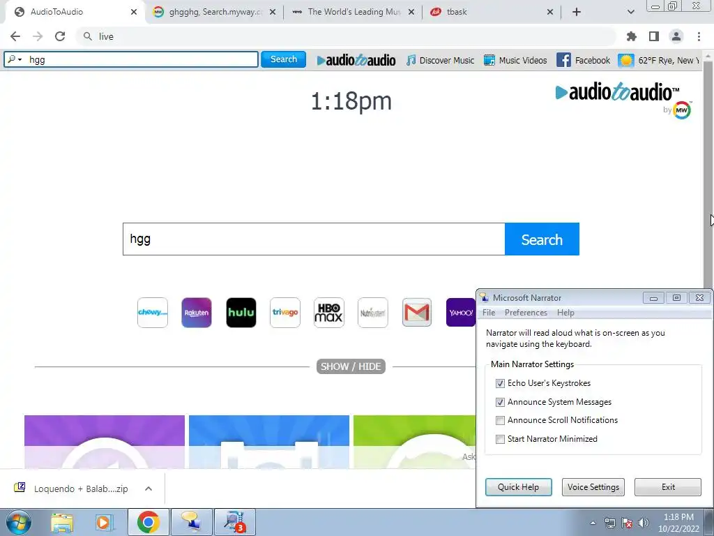Go back to previous page
Viewport: 714px width, 536px height.
(x=15, y=36)
